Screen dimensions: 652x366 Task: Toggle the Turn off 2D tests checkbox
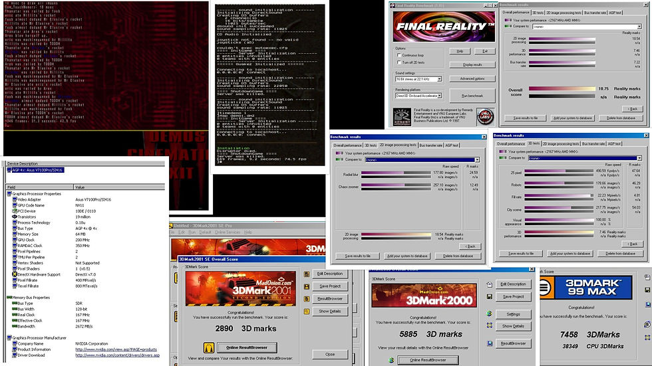399,62
